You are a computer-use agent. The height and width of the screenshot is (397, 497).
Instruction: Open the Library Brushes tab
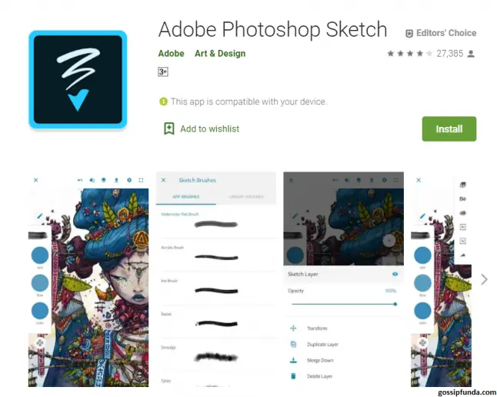click(x=246, y=197)
